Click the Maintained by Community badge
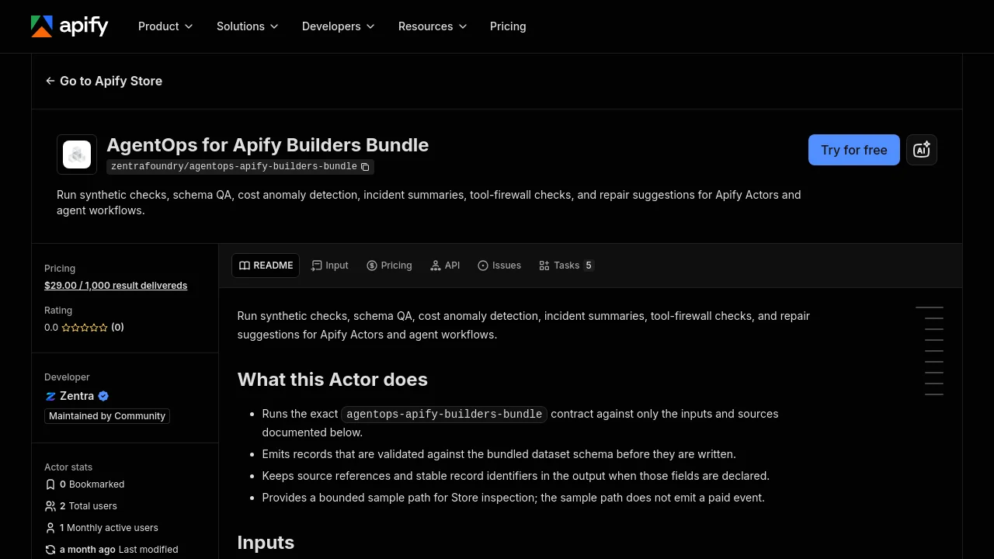The height and width of the screenshot is (559, 994). 107,416
